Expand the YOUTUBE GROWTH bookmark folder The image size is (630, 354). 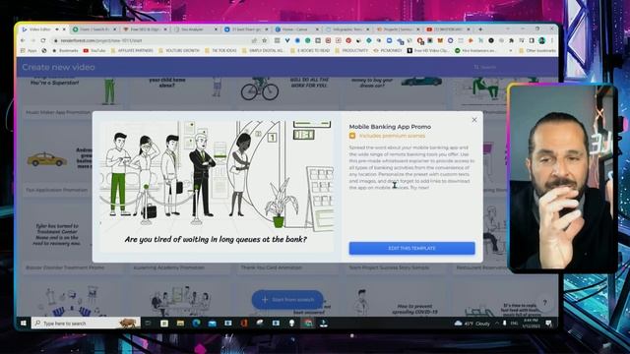pyautogui.click(x=179, y=50)
